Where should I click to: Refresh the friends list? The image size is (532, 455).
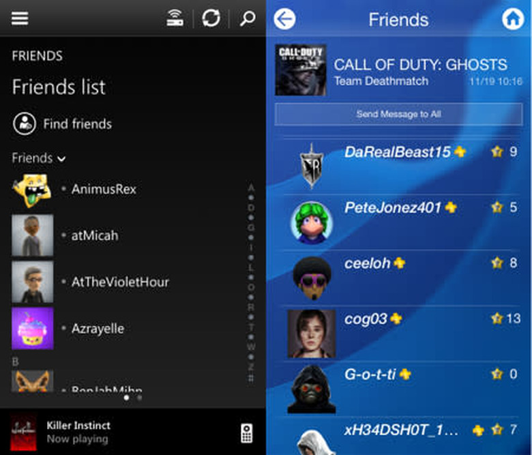[x=211, y=18]
